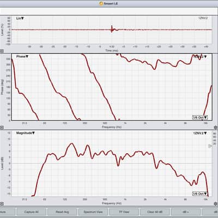Change the Magnitude plot 1/6 Oct smoothing

point(200,193)
